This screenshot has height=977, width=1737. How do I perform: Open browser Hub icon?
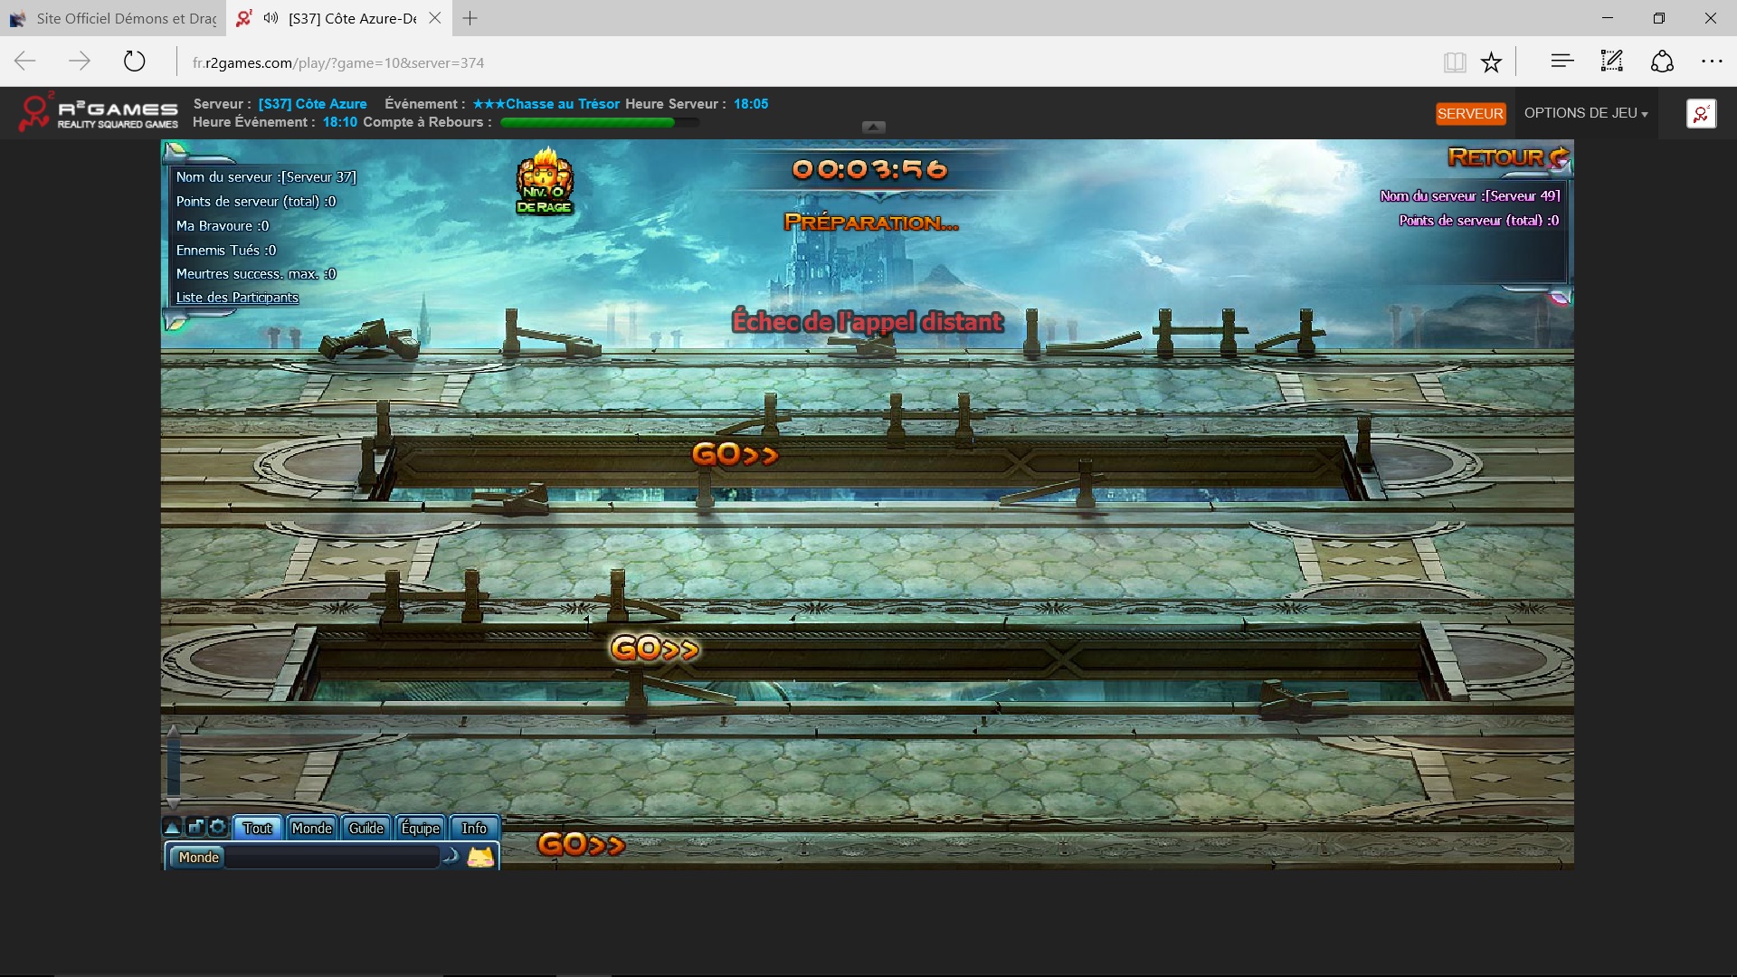tap(1561, 62)
